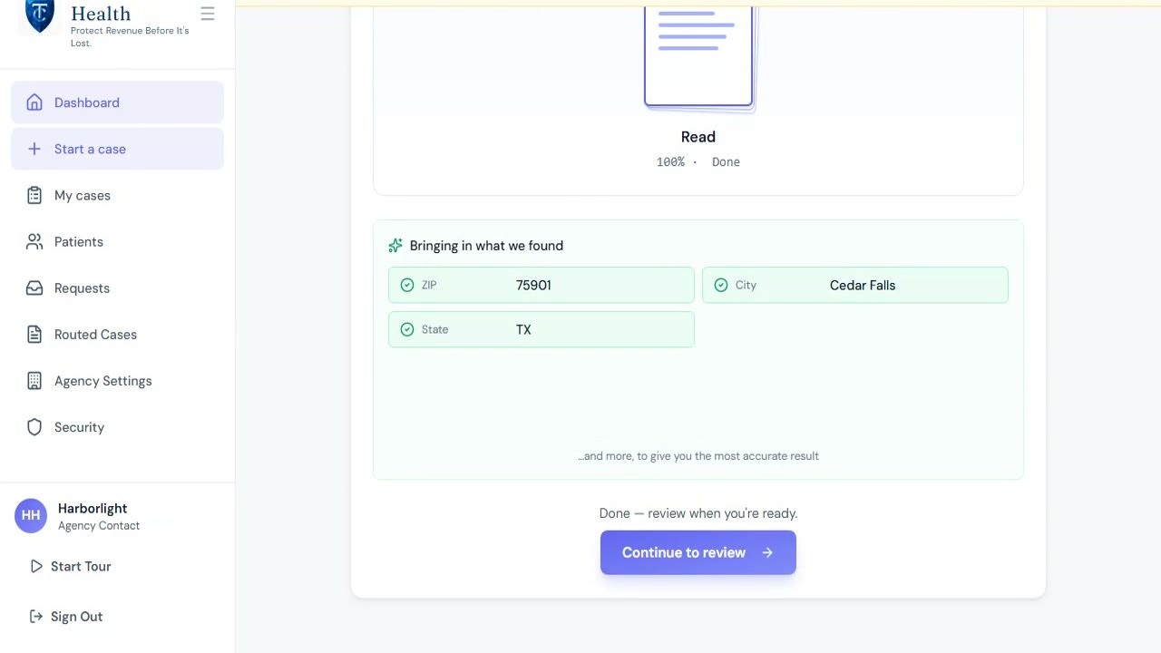The width and height of the screenshot is (1161, 653).
Task: Start the tour using the play icon
Action: pyautogui.click(x=36, y=566)
